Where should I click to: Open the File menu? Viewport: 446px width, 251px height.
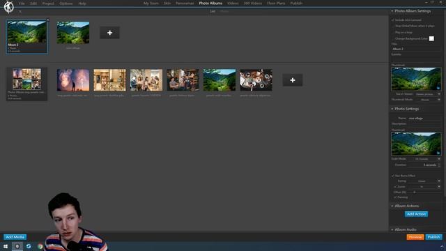coord(22,3)
